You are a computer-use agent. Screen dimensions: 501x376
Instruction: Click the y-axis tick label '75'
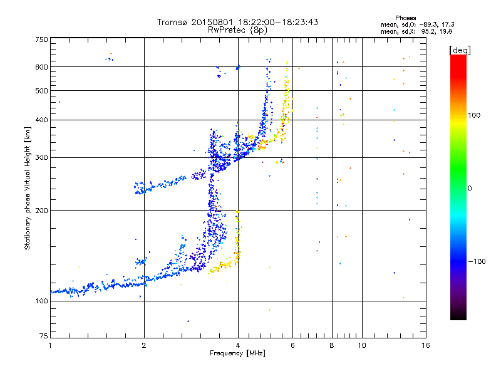(44, 336)
